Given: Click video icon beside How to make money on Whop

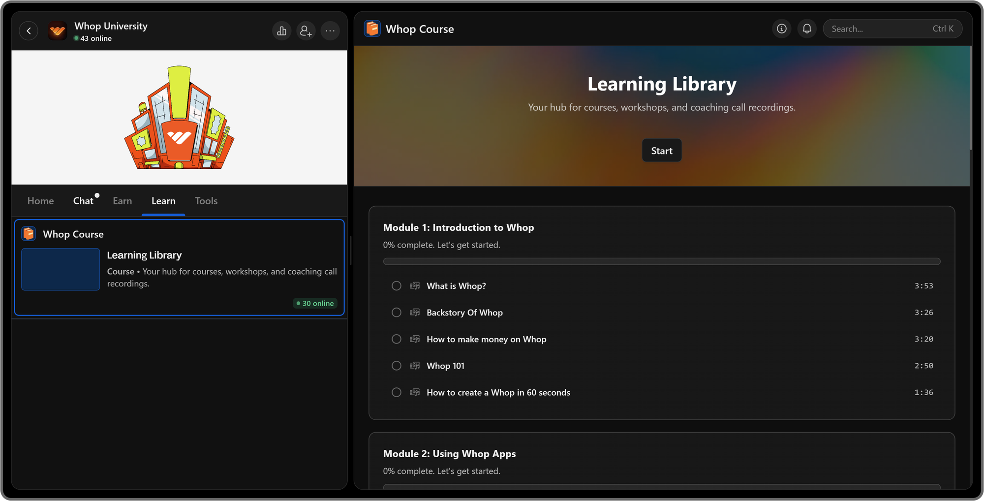Looking at the screenshot, I should coord(415,339).
